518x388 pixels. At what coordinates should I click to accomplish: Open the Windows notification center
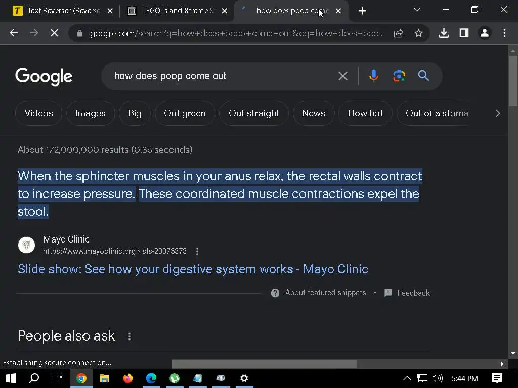tap(497, 378)
